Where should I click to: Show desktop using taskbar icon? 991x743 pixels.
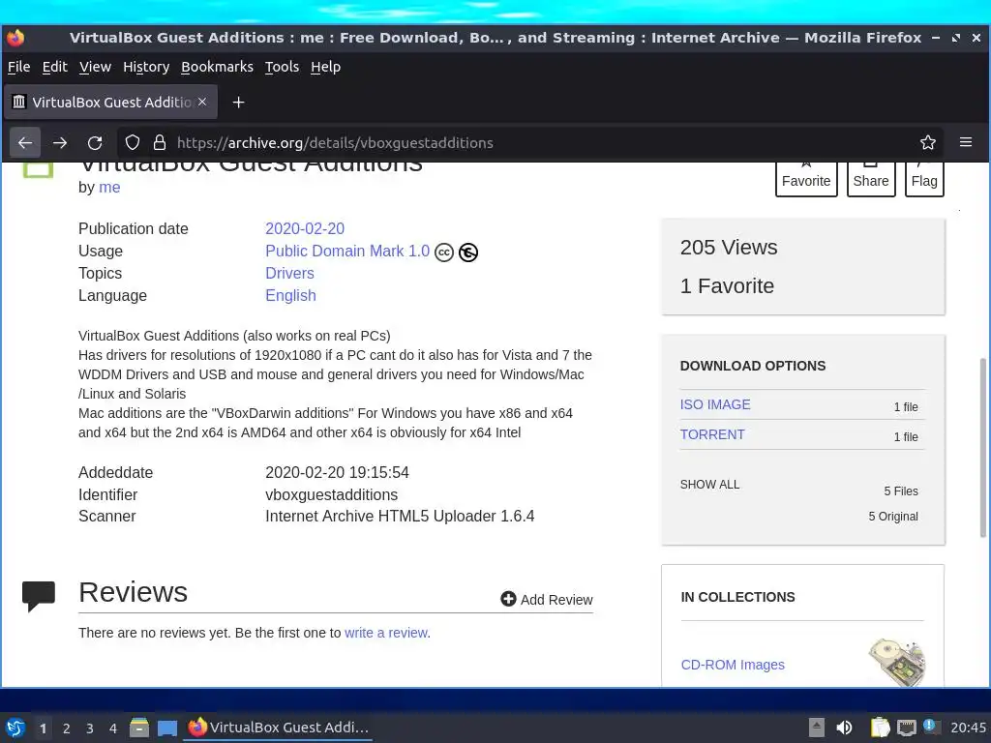(x=166, y=728)
